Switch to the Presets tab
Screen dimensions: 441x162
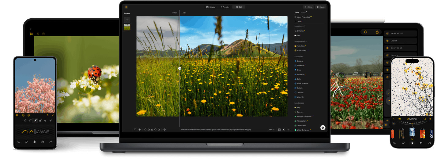224,7
